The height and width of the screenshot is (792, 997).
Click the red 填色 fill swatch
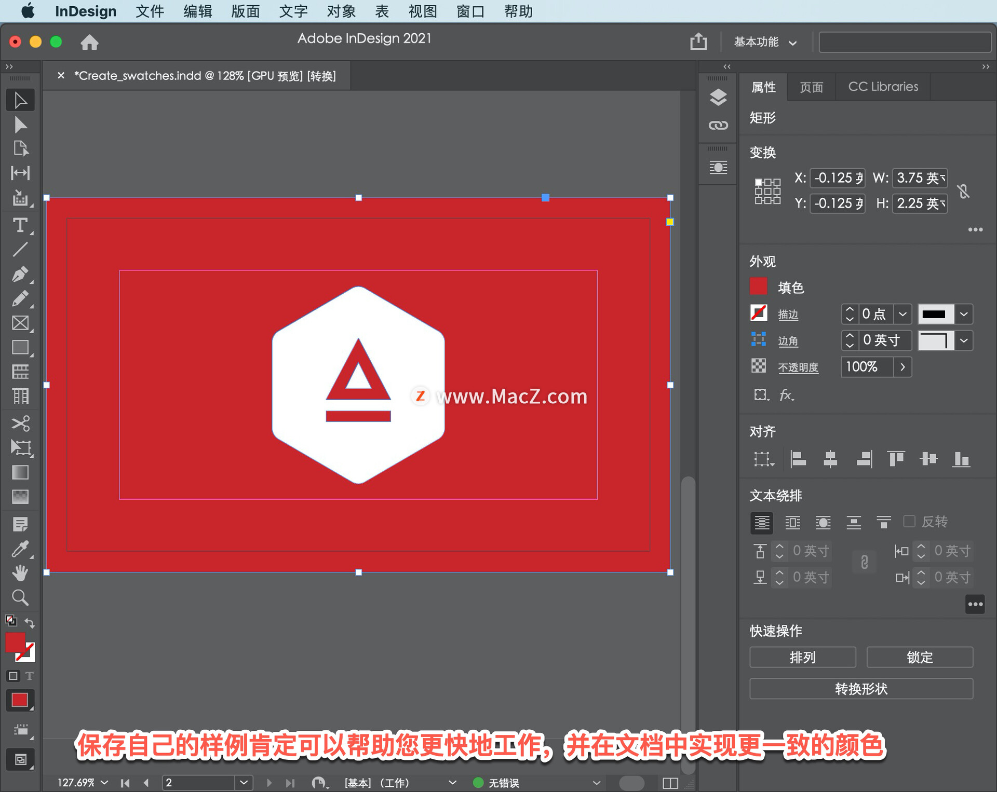pos(759,286)
